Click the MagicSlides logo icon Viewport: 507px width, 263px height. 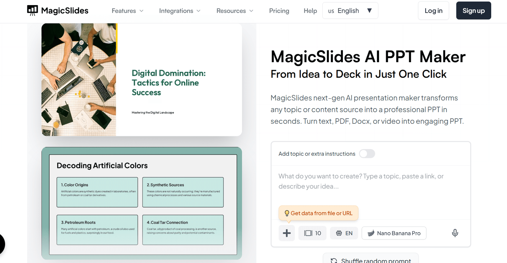[x=32, y=10]
